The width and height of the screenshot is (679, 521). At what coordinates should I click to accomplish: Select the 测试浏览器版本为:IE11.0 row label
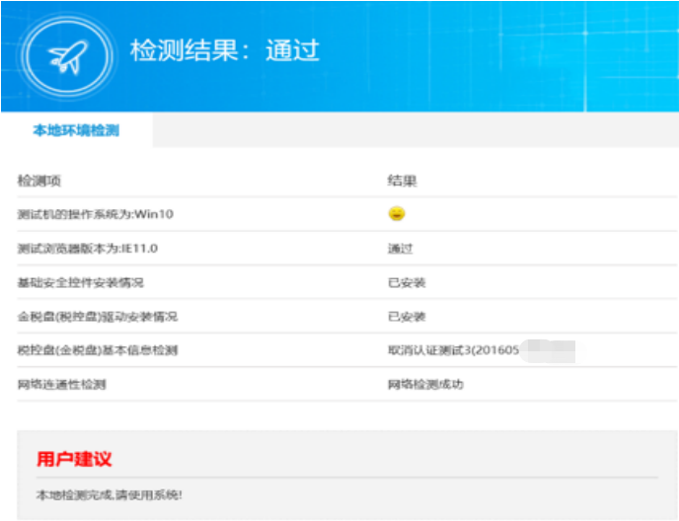[88, 249]
